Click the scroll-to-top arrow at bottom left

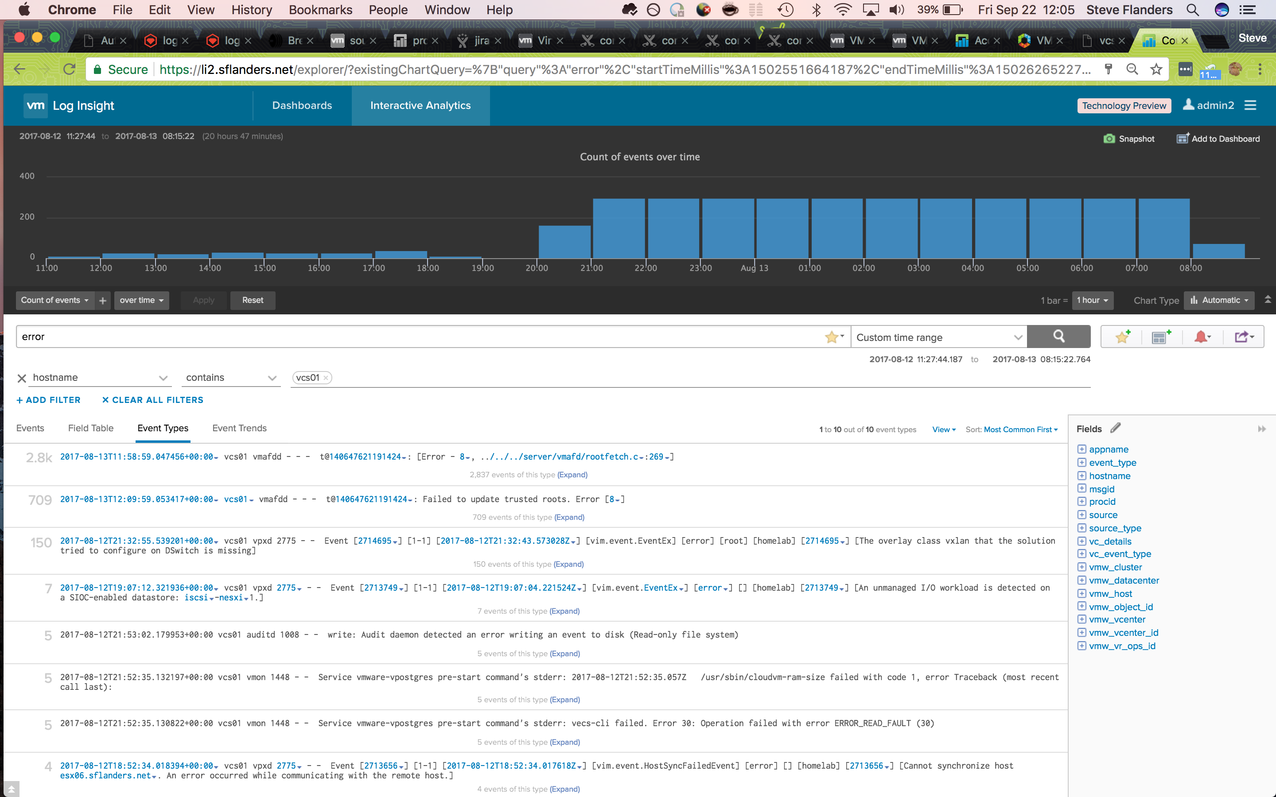11,789
